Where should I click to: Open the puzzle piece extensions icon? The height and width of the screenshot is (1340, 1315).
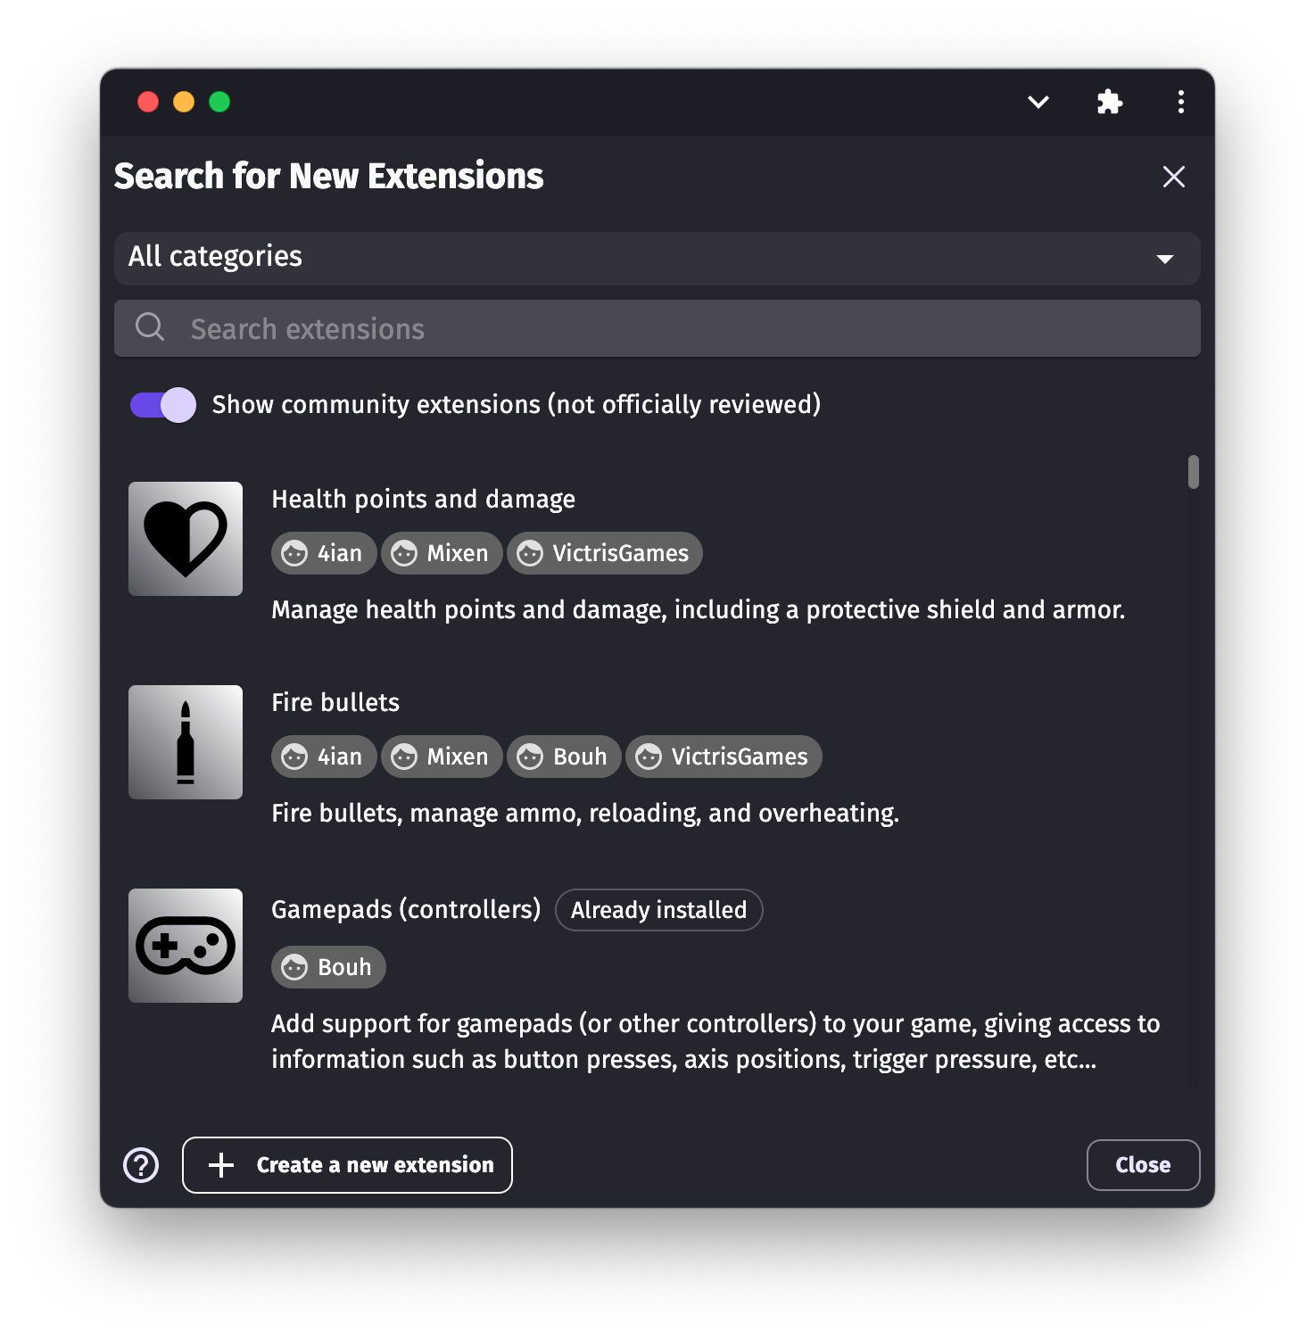(1109, 102)
